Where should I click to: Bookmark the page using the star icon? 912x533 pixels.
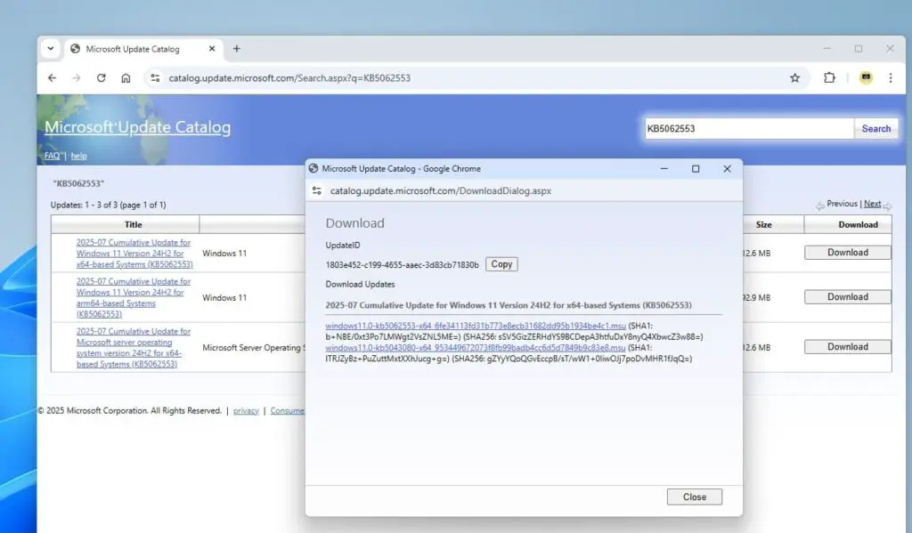[794, 77]
